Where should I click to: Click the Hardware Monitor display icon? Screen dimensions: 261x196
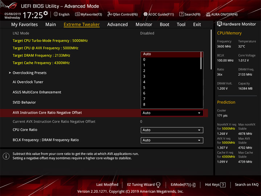tap(219, 24)
